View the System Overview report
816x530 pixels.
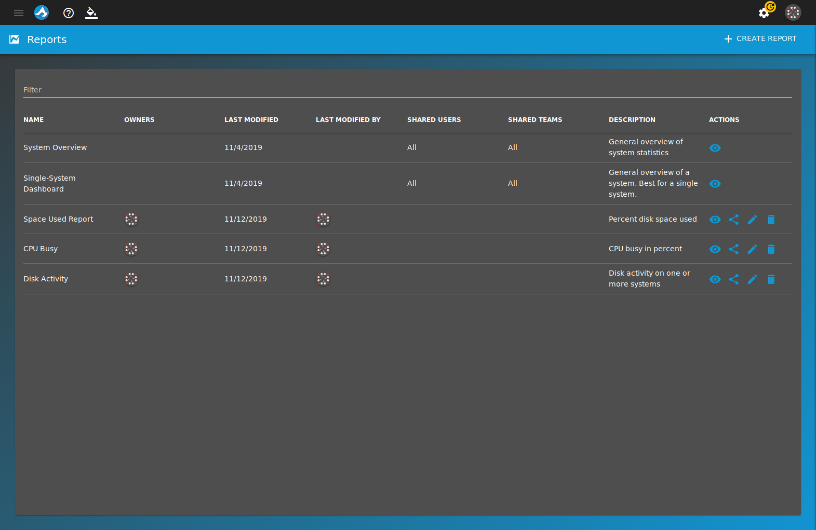[715, 148]
